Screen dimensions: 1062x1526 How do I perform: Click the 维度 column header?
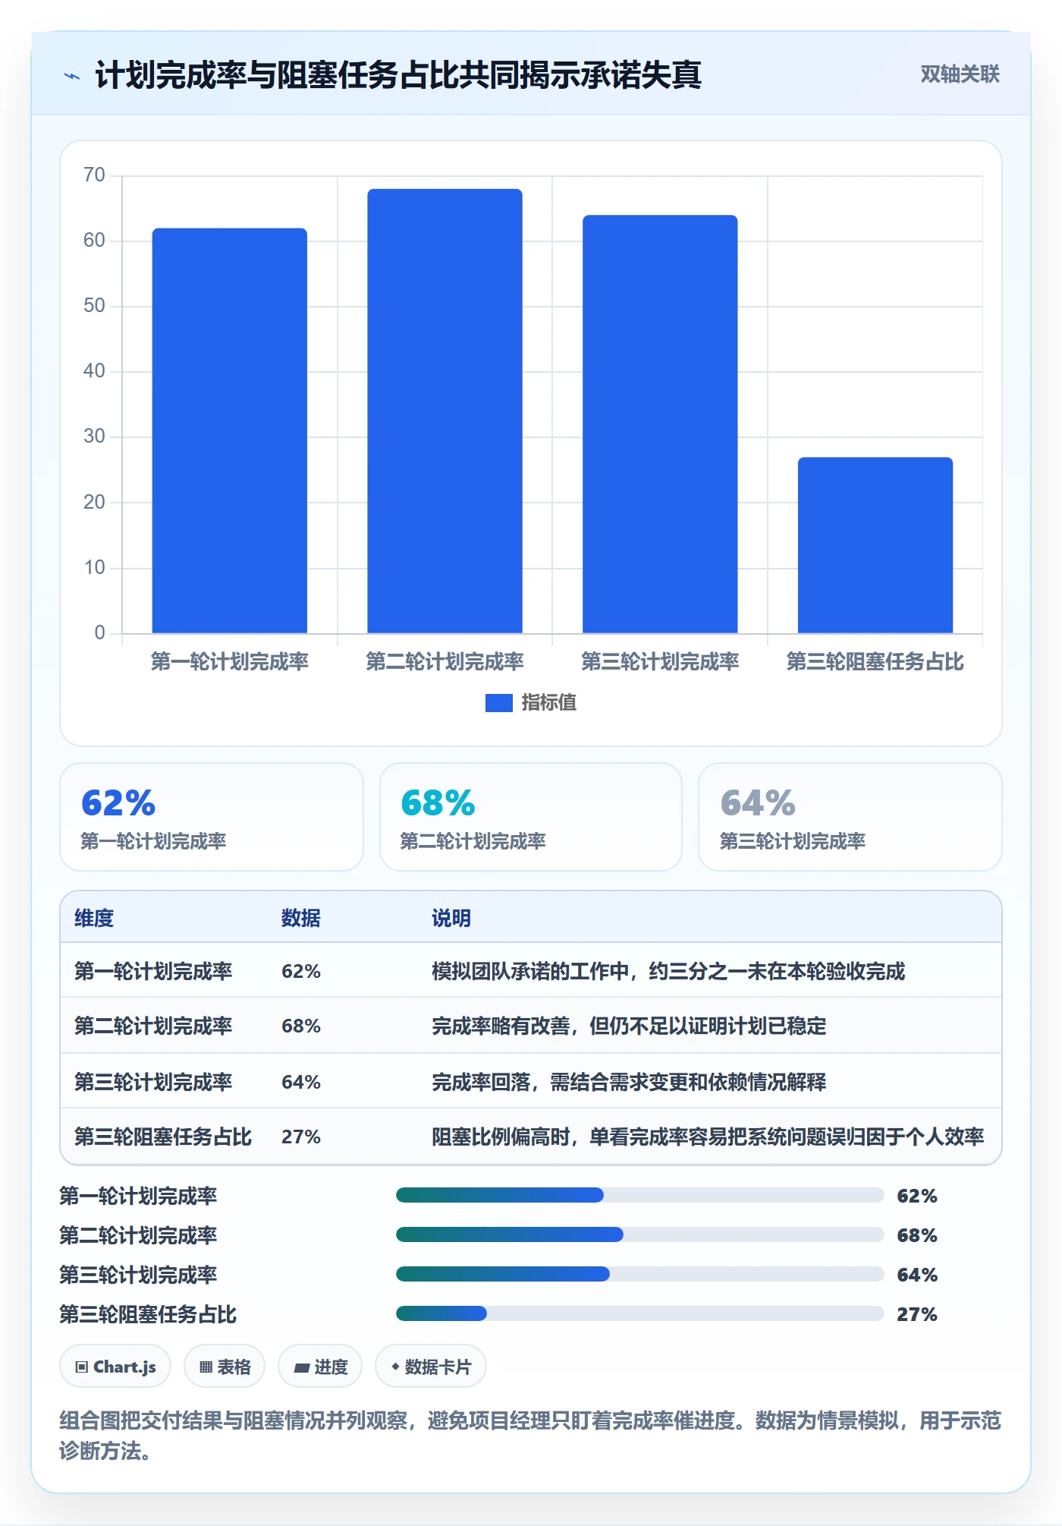94,918
